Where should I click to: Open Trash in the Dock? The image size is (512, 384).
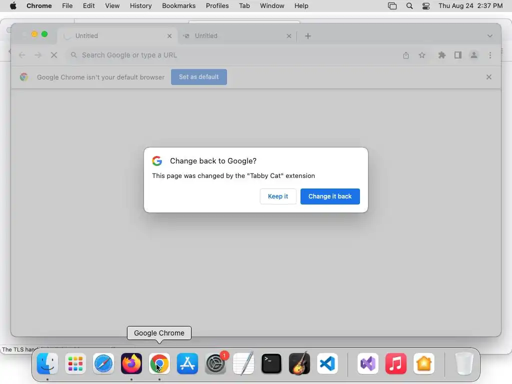click(x=464, y=363)
